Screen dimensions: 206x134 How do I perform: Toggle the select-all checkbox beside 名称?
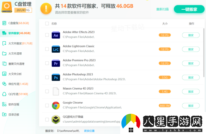tap(47, 23)
